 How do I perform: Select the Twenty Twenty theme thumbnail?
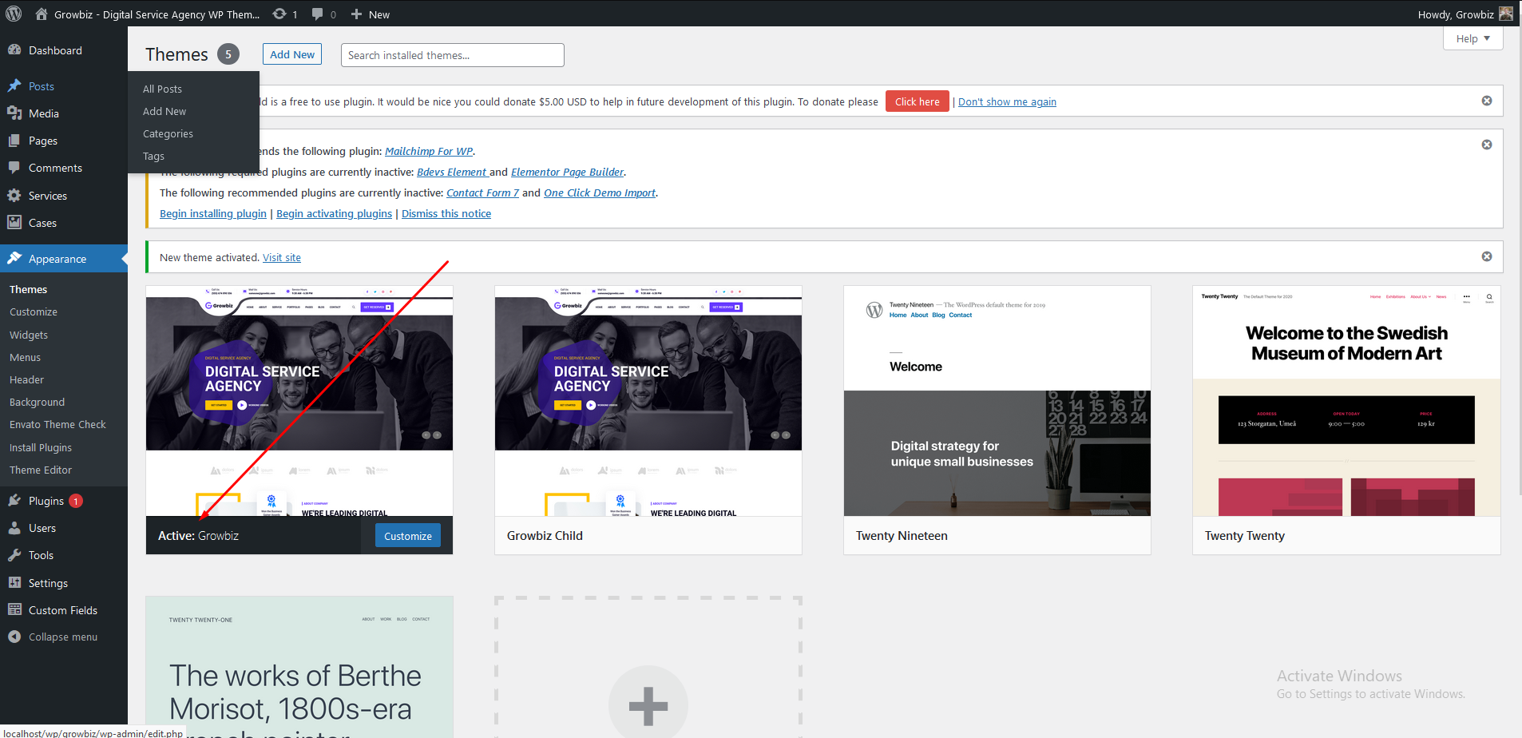1346,401
